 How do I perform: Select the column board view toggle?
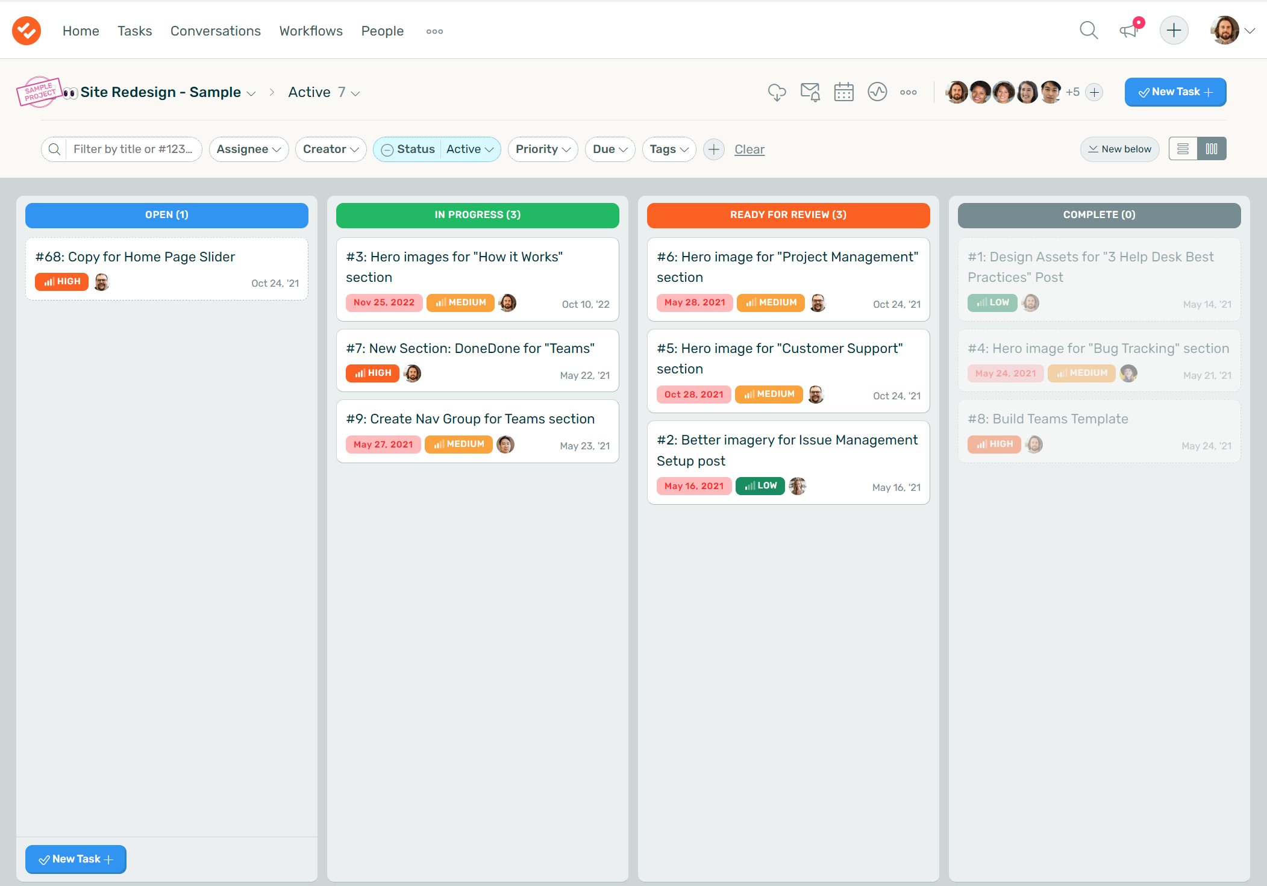(1212, 148)
